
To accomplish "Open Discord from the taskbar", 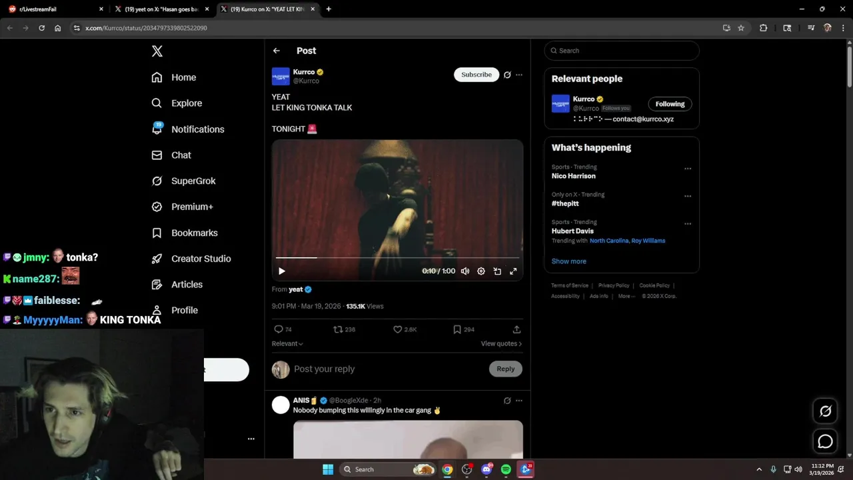I will (x=486, y=469).
